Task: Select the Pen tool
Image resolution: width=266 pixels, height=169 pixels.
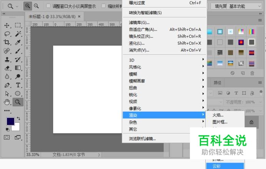Action: (x=7, y=85)
